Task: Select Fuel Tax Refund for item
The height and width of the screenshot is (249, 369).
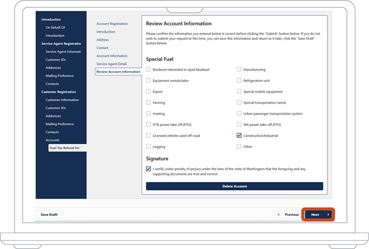Action: click(68, 148)
